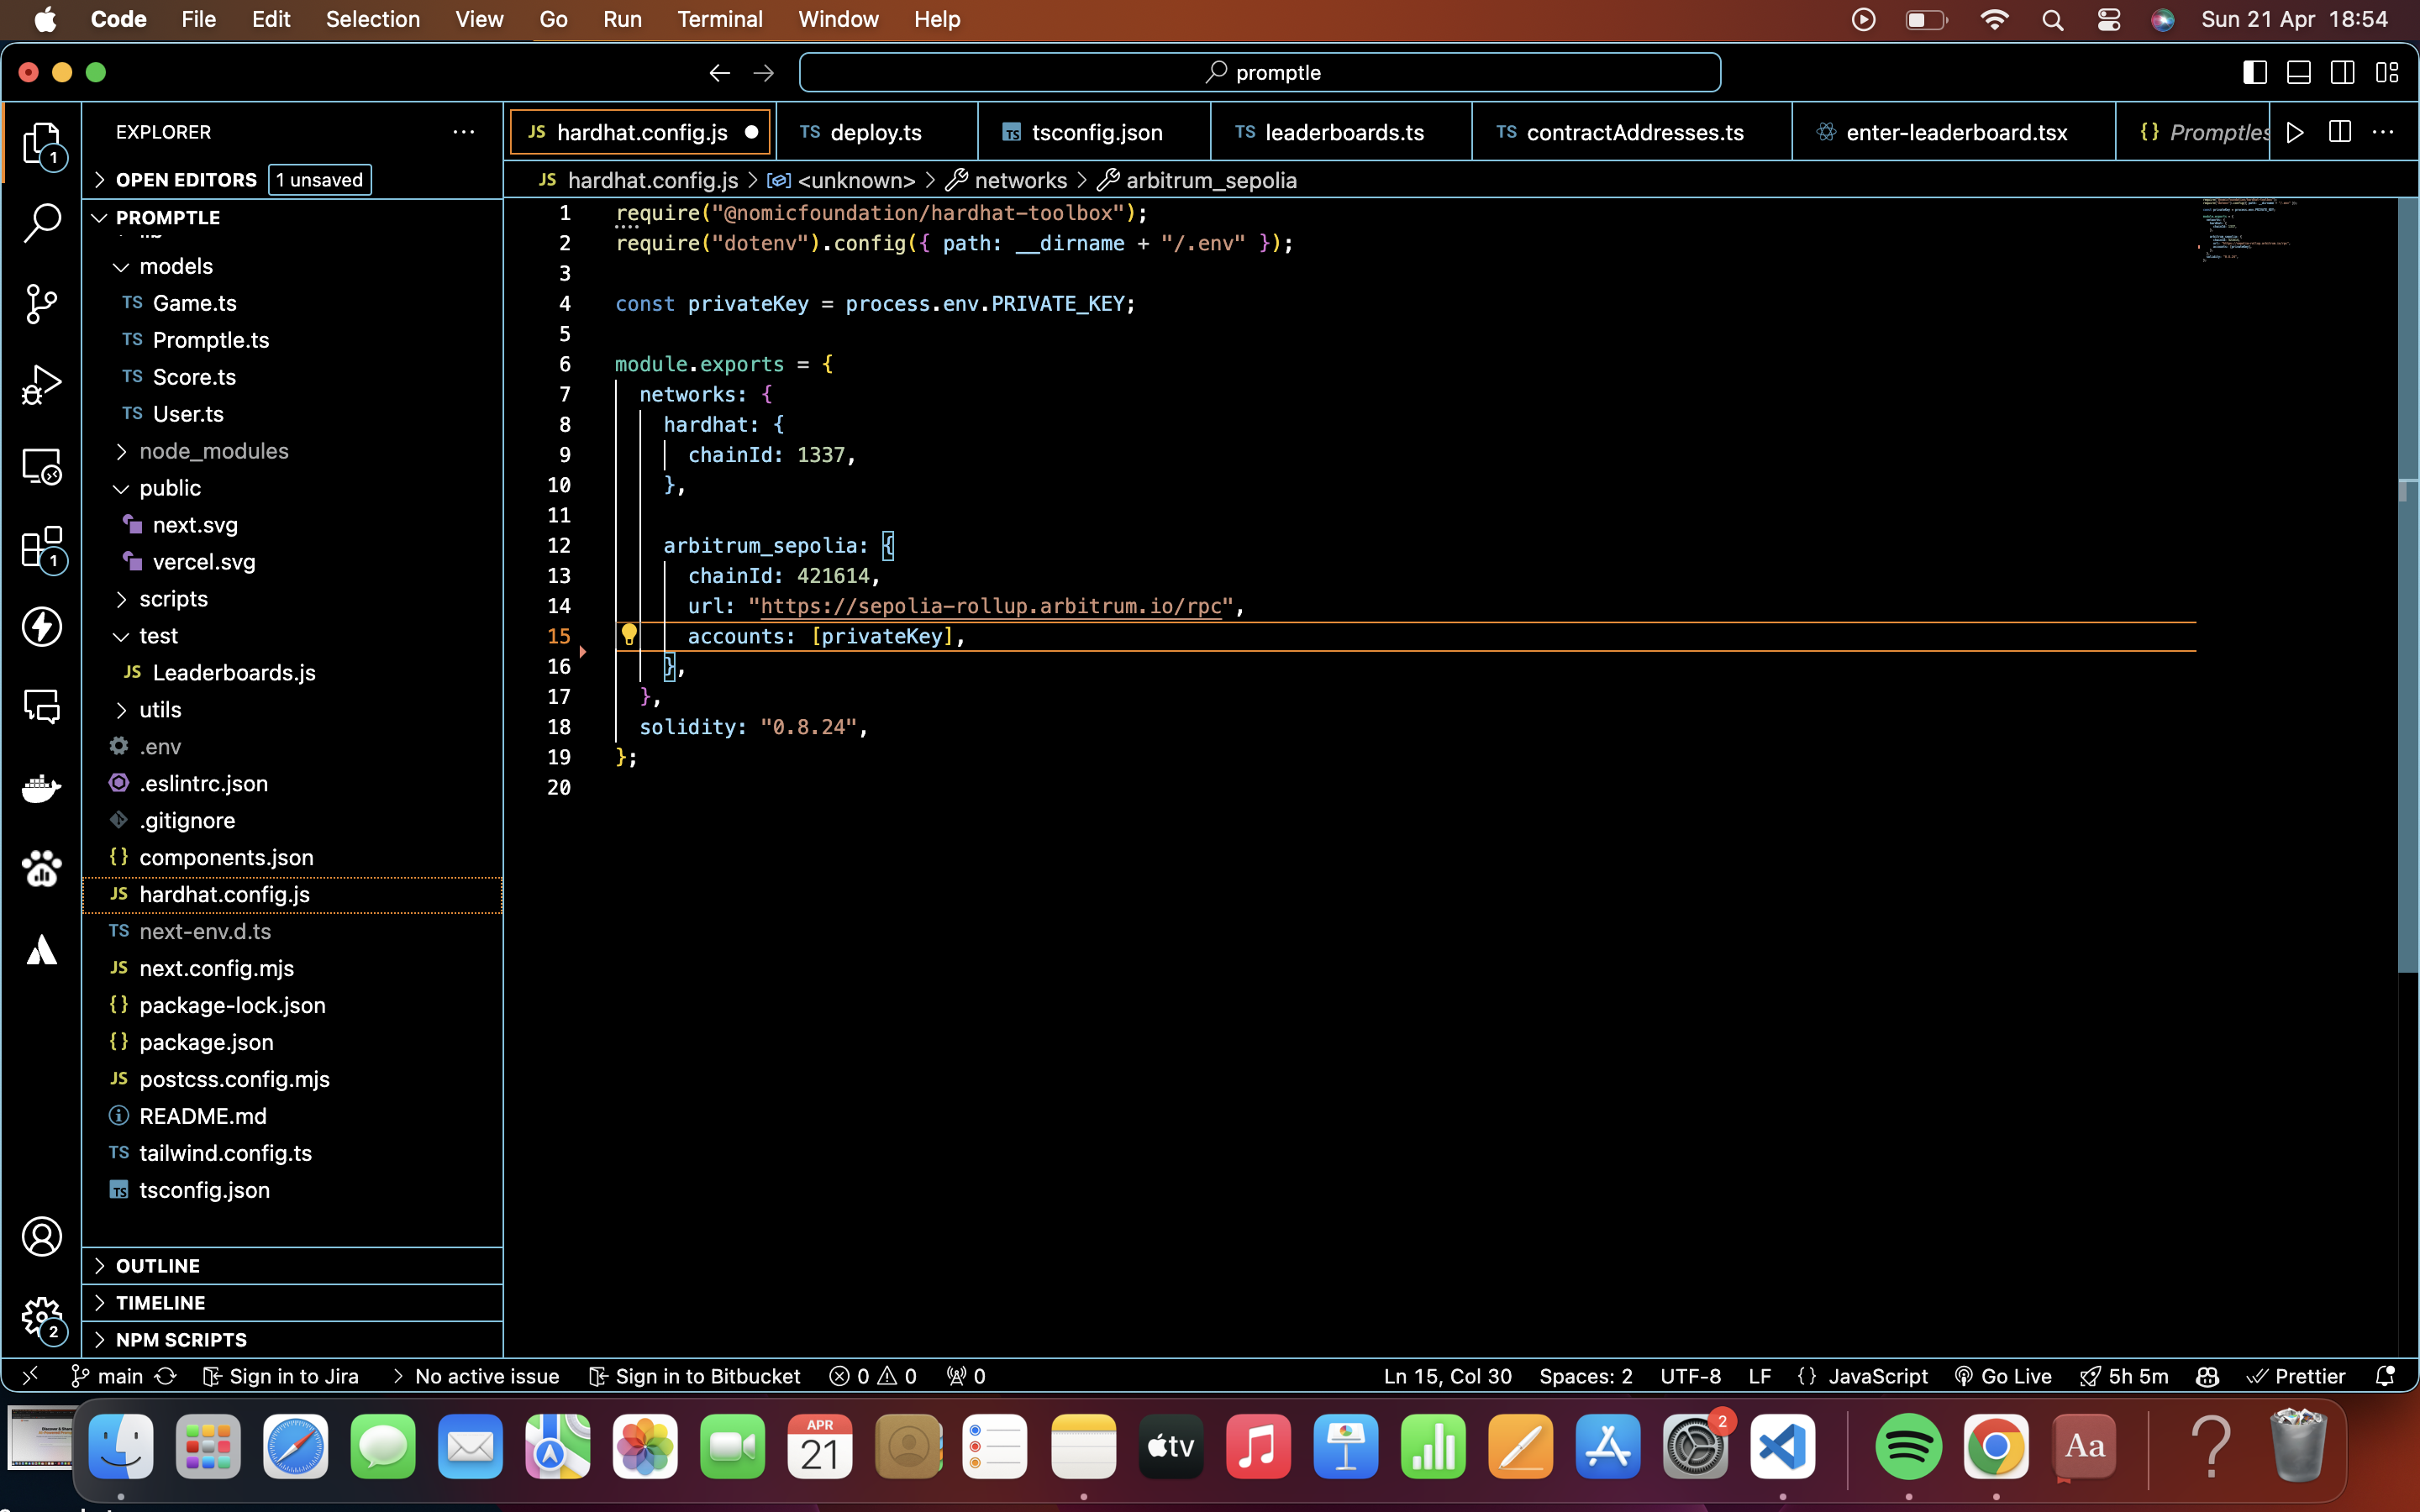The width and height of the screenshot is (2420, 1512).
Task: Open editor More Actions ellipsis
Action: click(2383, 132)
